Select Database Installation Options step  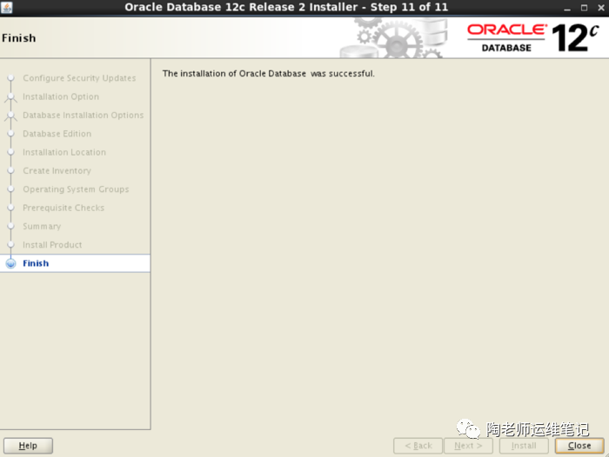click(84, 115)
